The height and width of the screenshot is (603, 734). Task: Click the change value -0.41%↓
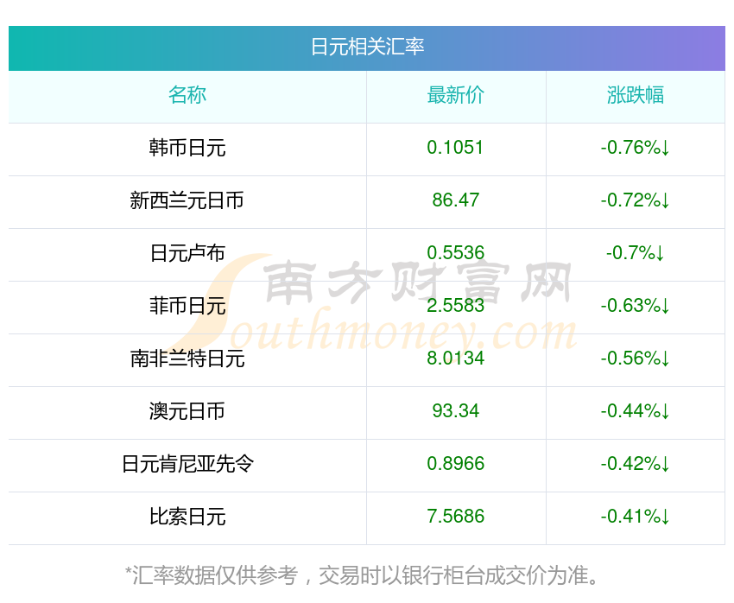[636, 517]
